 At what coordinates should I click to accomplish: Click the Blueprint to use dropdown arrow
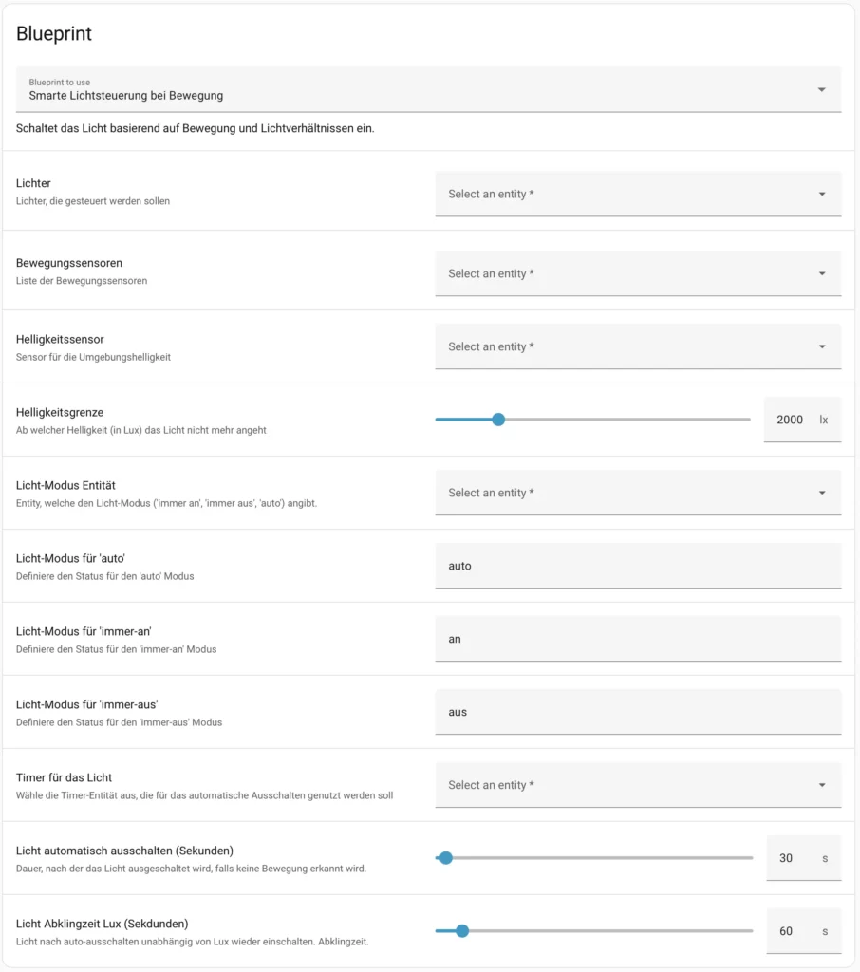click(821, 90)
